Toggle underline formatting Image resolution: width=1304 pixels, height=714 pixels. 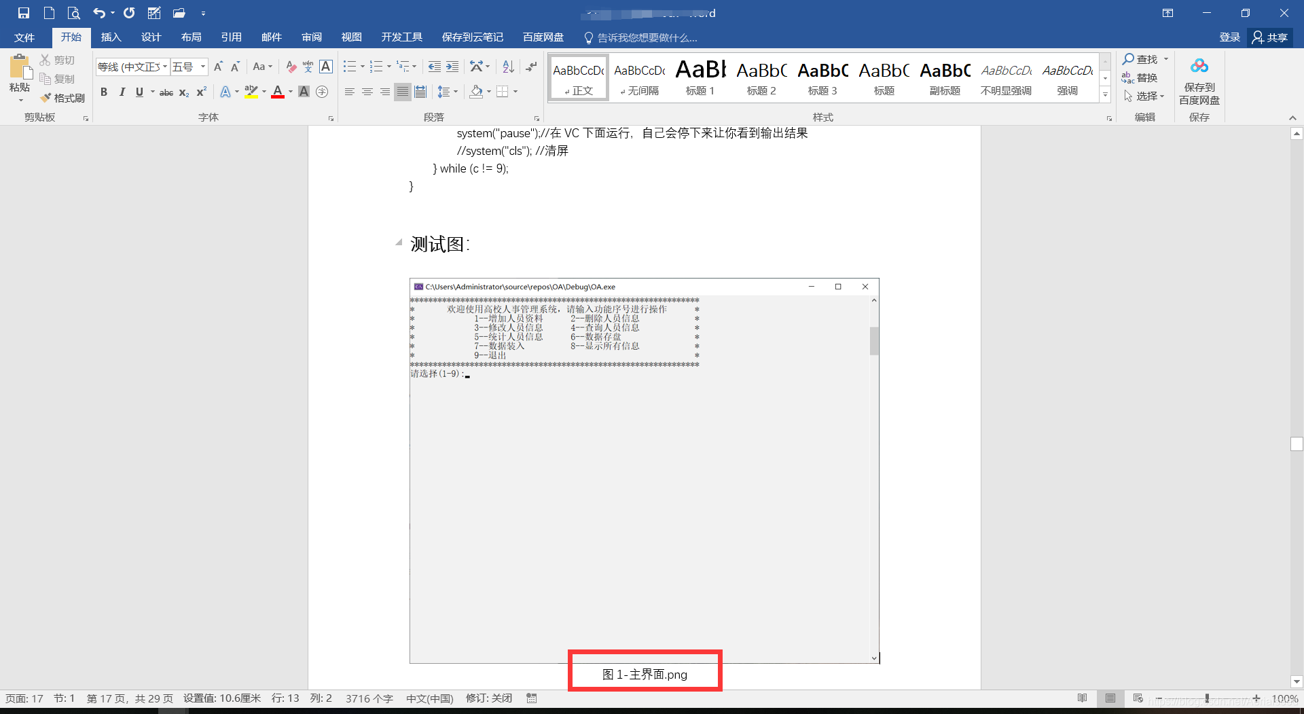pos(139,92)
